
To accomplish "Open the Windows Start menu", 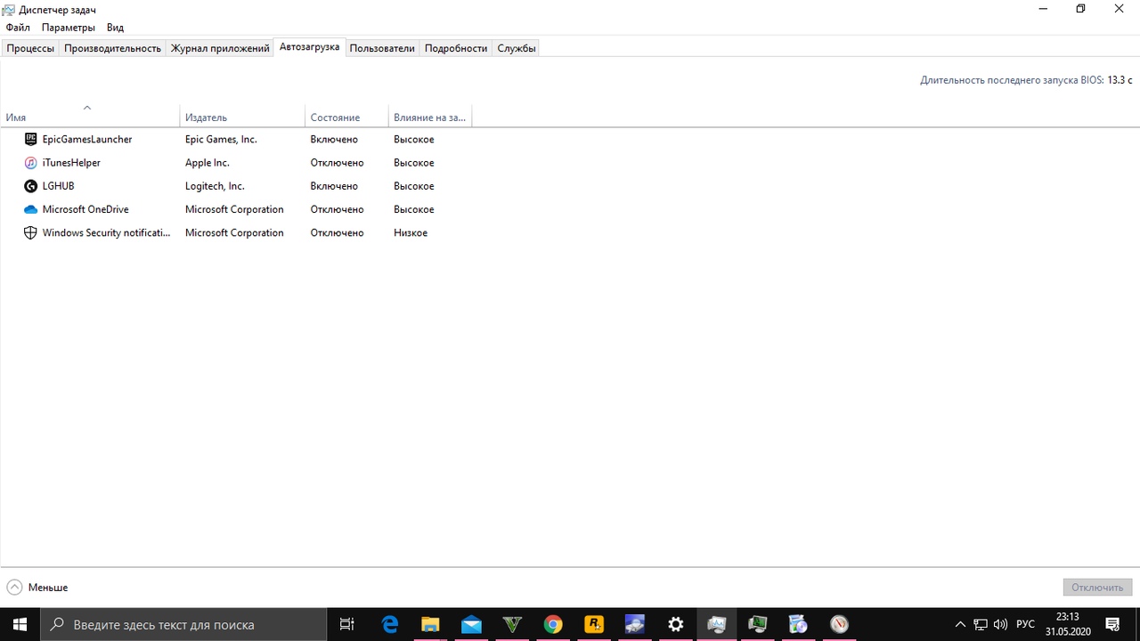I will (x=20, y=624).
